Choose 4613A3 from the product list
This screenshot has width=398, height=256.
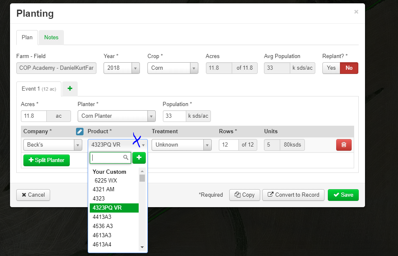[114, 235]
